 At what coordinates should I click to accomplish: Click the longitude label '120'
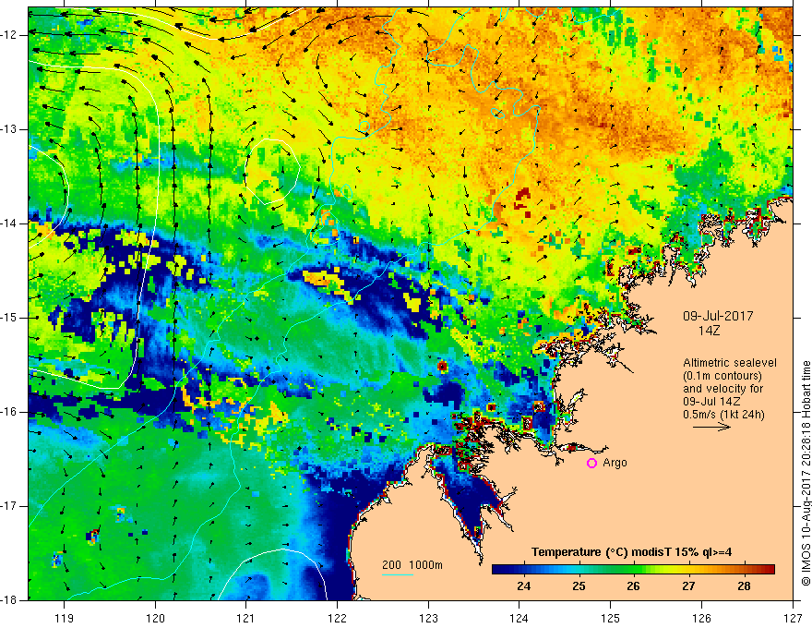(x=155, y=618)
